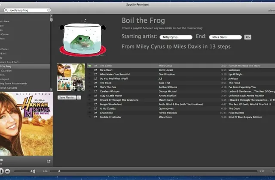
Task: Open album Kind Of Blue (Legacy Edition)
Action: pos(245,117)
